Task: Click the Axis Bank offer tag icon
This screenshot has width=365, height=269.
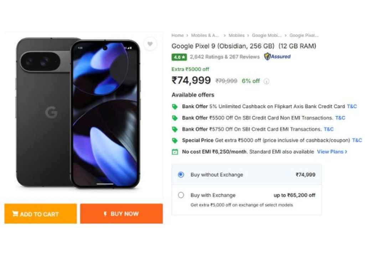Action: [175, 106]
